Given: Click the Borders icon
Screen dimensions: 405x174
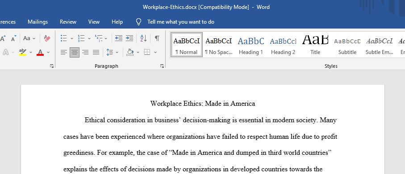Looking at the screenshot, I should (147, 52).
